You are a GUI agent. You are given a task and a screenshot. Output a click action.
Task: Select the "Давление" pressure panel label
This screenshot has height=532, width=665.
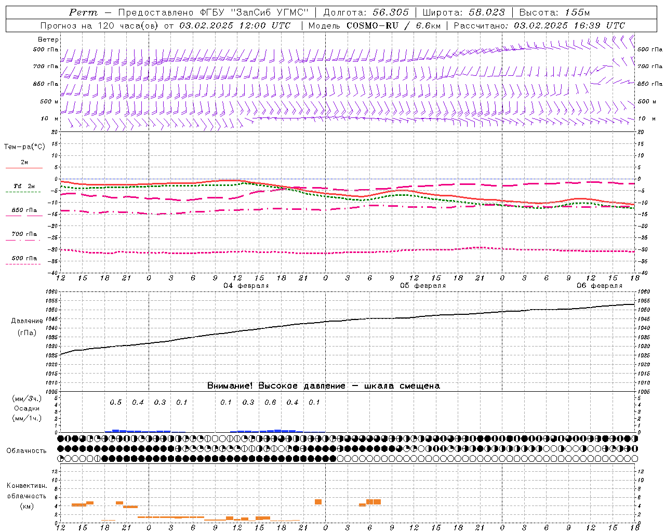[26, 321]
